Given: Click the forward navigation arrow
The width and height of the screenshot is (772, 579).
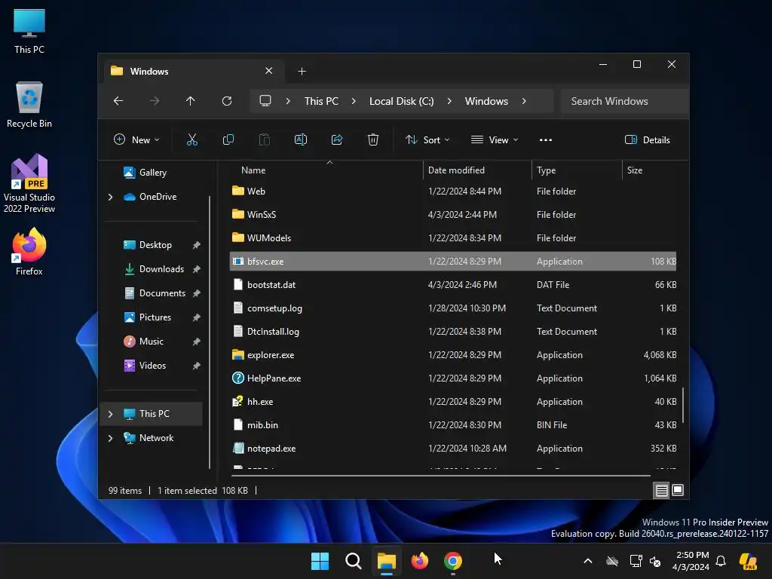Looking at the screenshot, I should [x=155, y=101].
